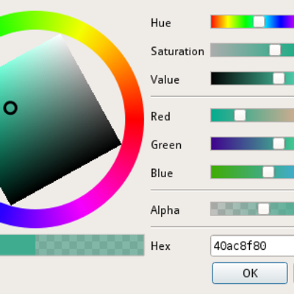Viewport: 294px width, 294px height.
Task: Pick red on the hue ring
Action: (135, 120)
